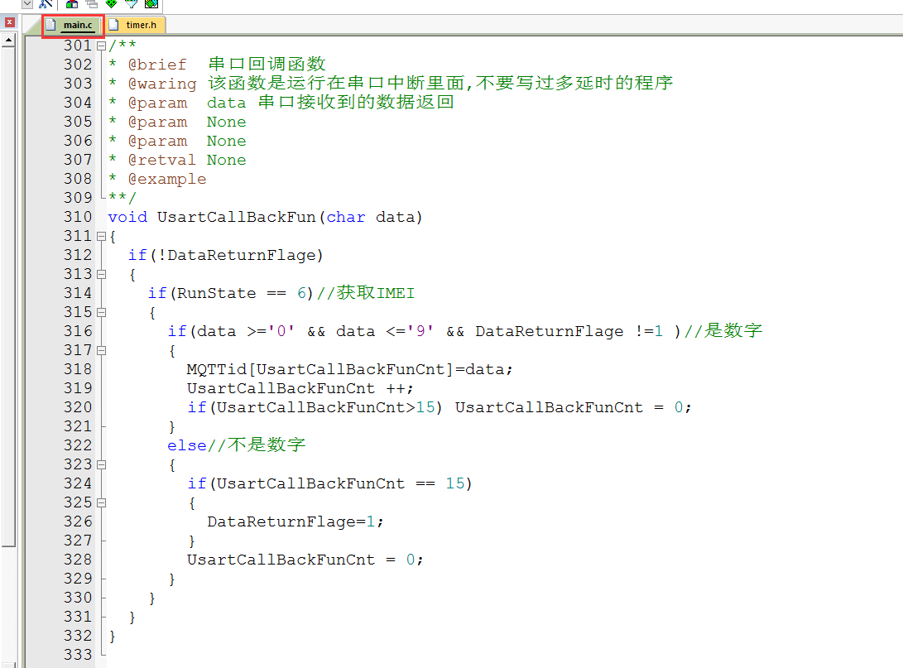This screenshot has height=668, width=903.
Task: Collapse the RunState block at line 315
Action: point(101,312)
